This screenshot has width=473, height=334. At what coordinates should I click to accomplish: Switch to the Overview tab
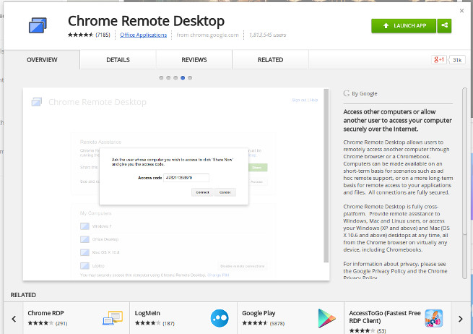click(42, 60)
